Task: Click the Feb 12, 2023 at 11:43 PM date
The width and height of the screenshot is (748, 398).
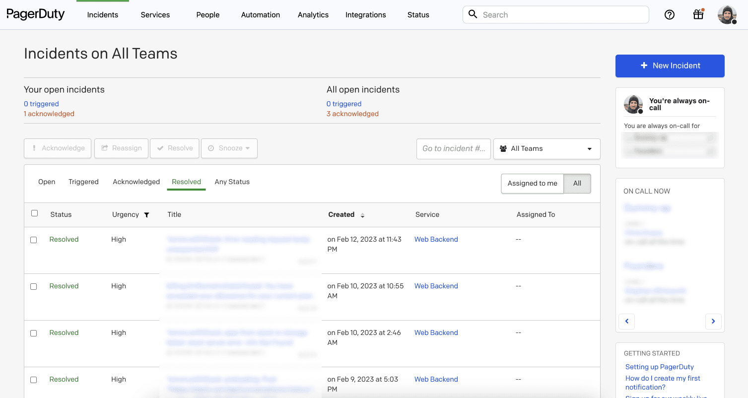Action: (x=364, y=244)
